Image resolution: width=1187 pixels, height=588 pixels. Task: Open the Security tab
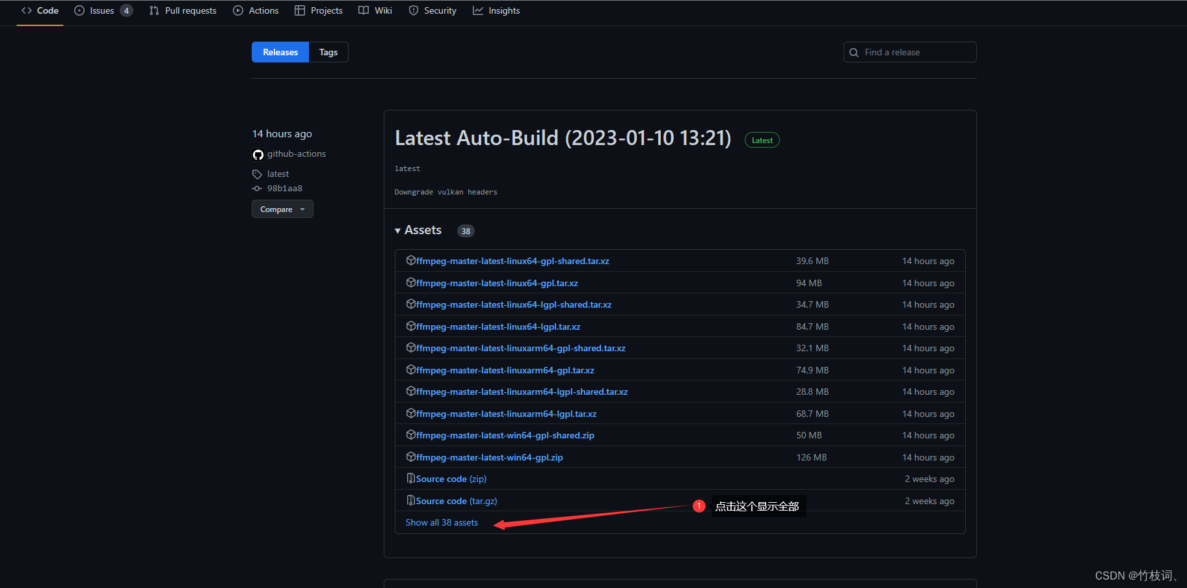(433, 10)
